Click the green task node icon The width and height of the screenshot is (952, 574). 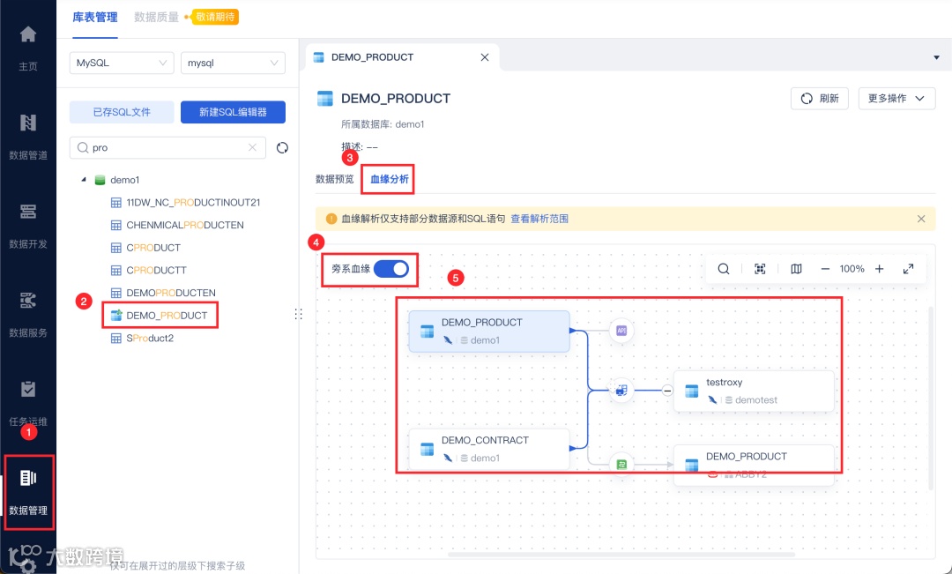pos(621,465)
